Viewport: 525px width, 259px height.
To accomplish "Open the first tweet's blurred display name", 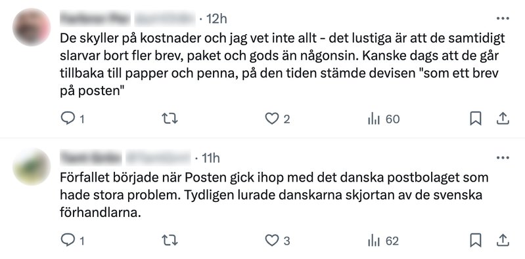I will pos(95,19).
